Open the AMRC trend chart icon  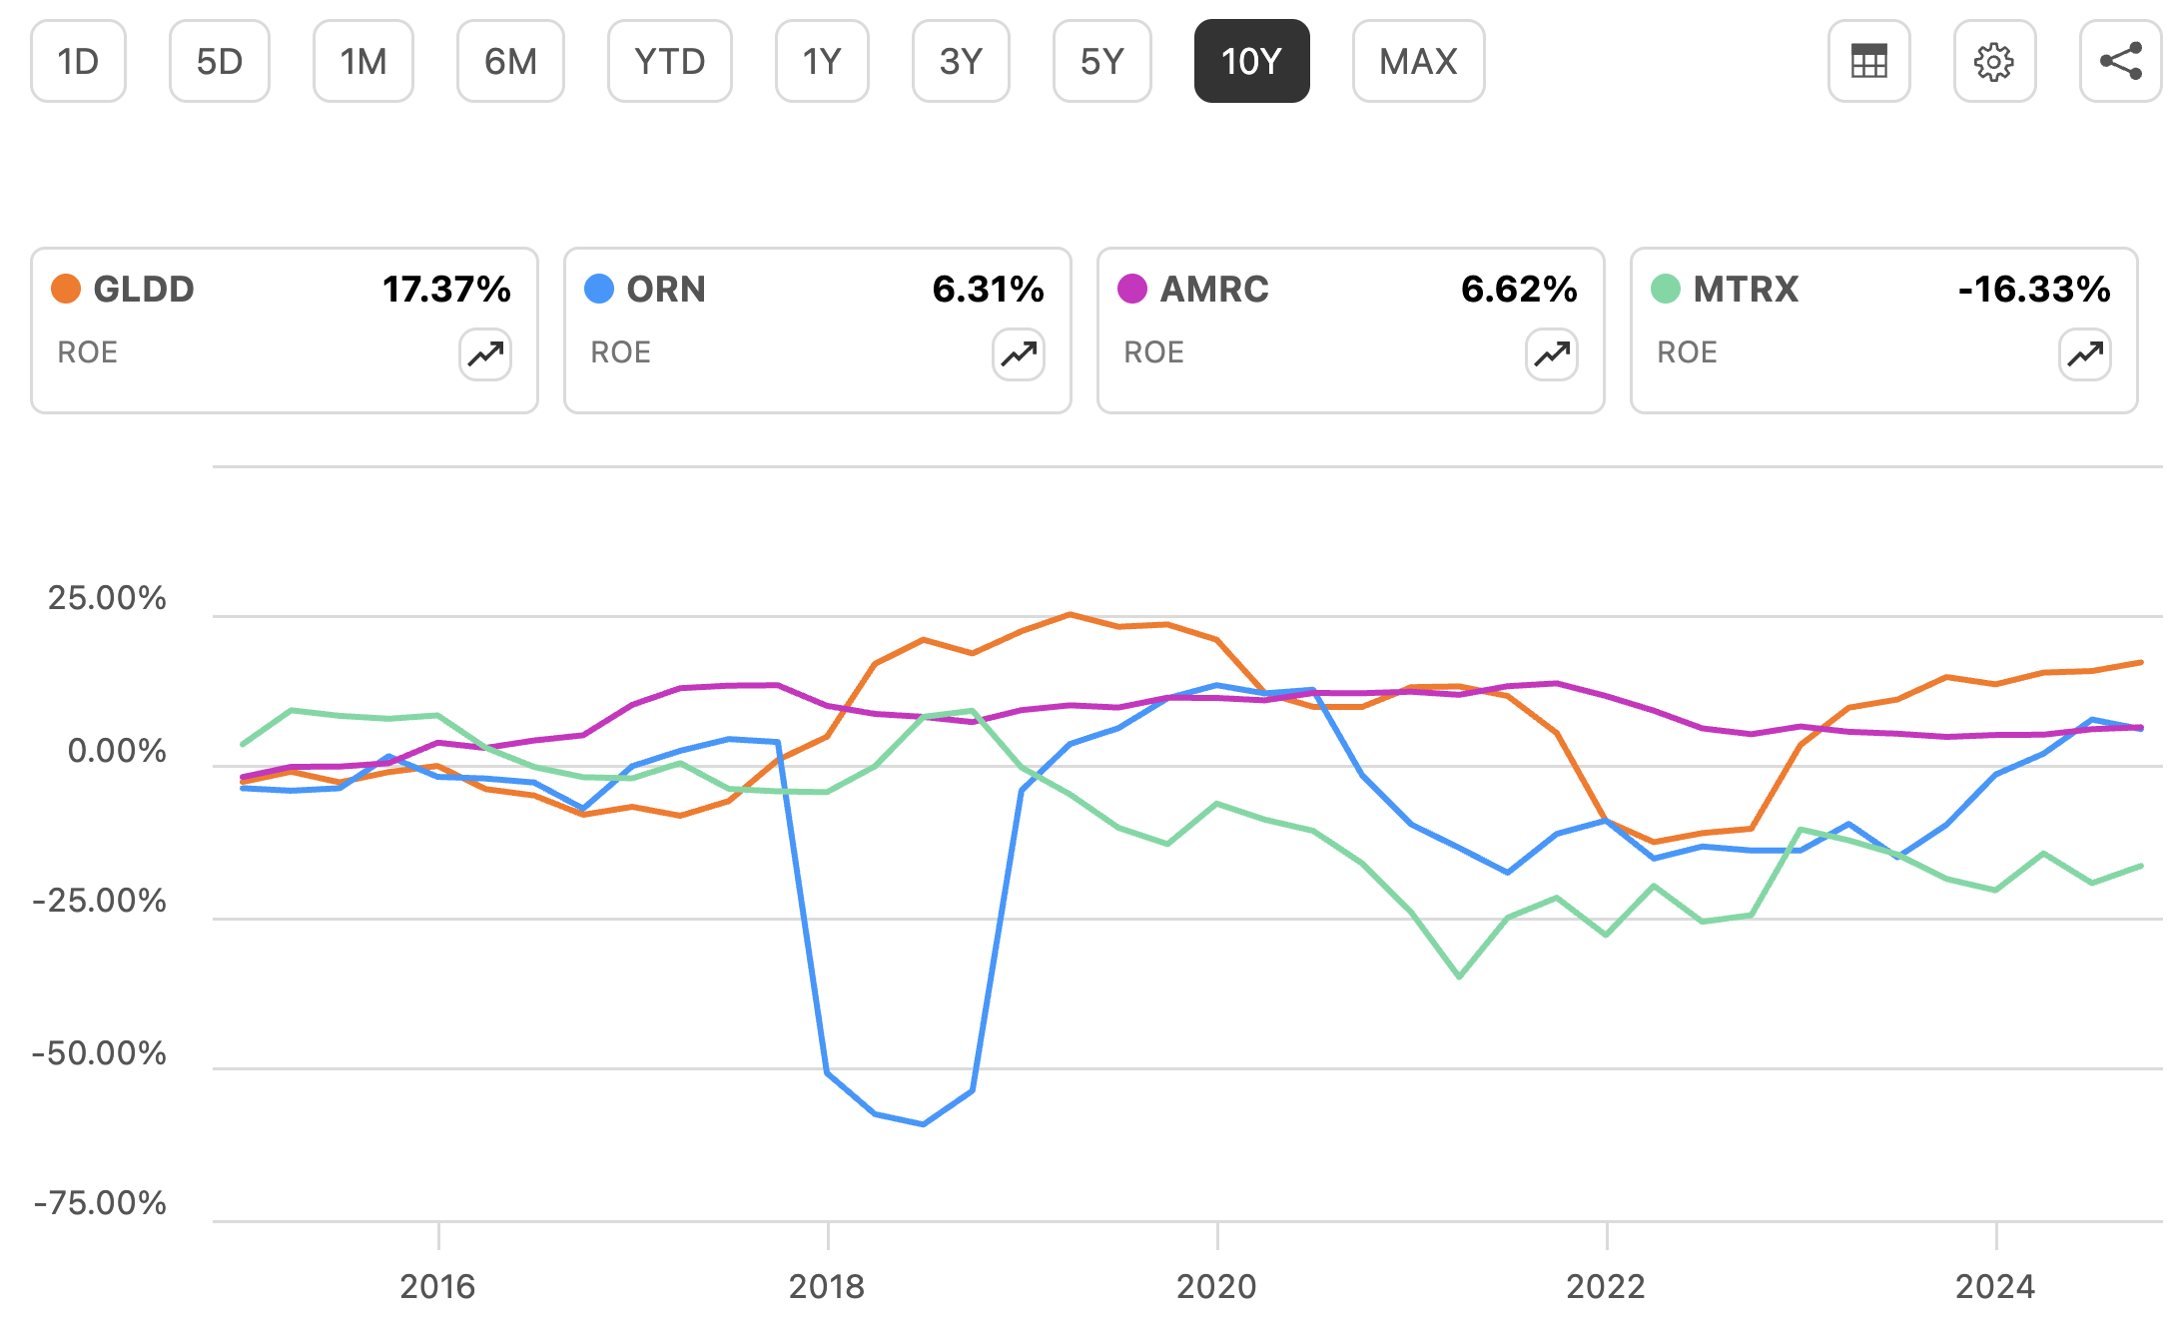[1551, 354]
